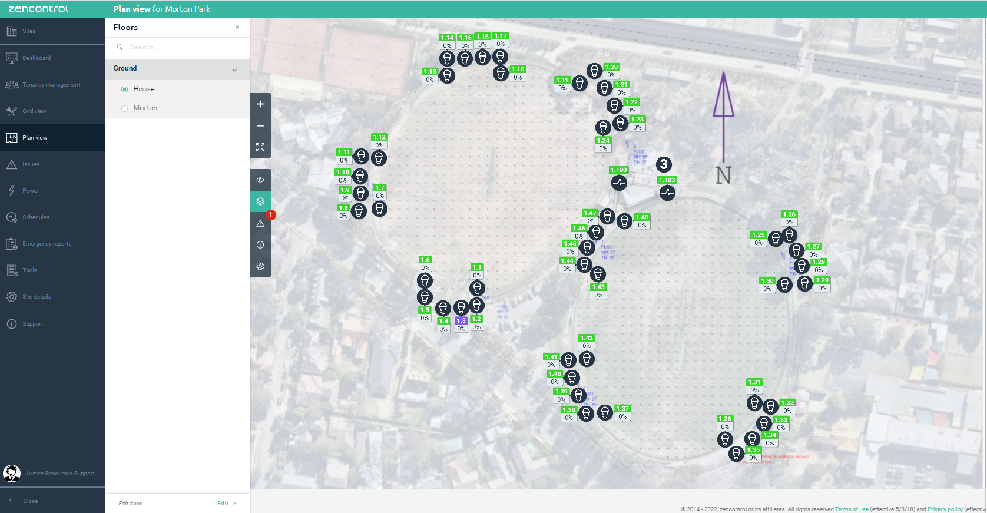Open Schedules from the sidebar
The height and width of the screenshot is (513, 987).
[x=52, y=217]
